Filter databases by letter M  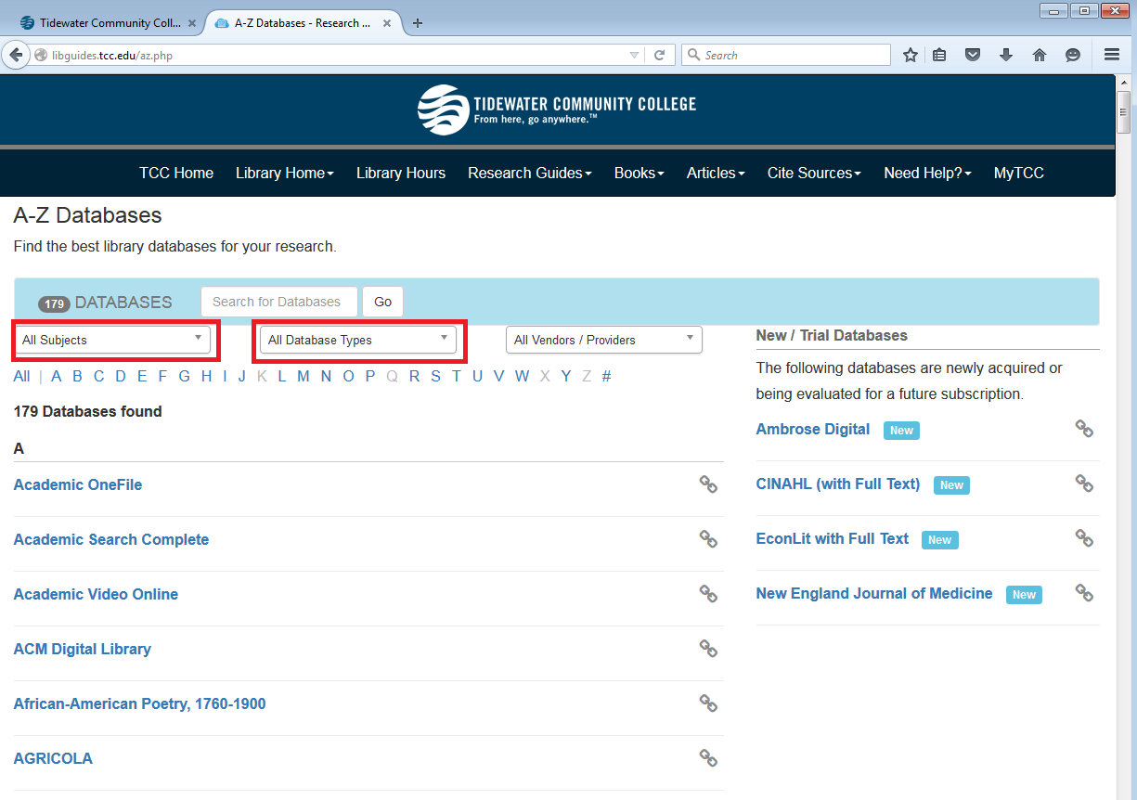click(x=304, y=376)
